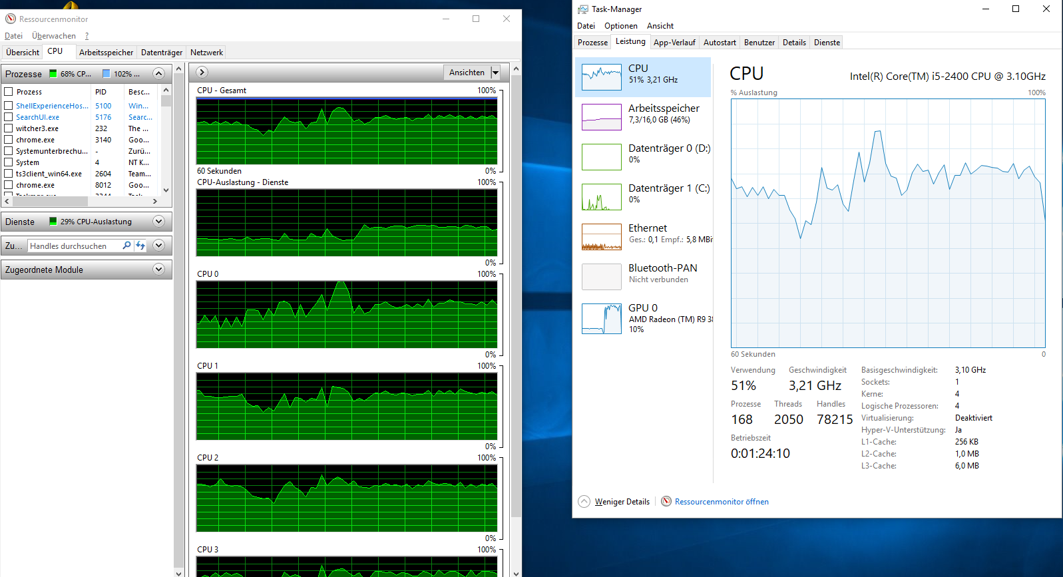1063x577 pixels.
Task: Click the Task-Manager title bar app icon
Action: (x=583, y=9)
